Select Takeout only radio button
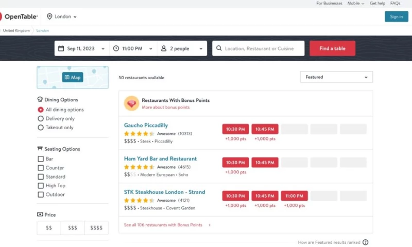 tap(41, 128)
